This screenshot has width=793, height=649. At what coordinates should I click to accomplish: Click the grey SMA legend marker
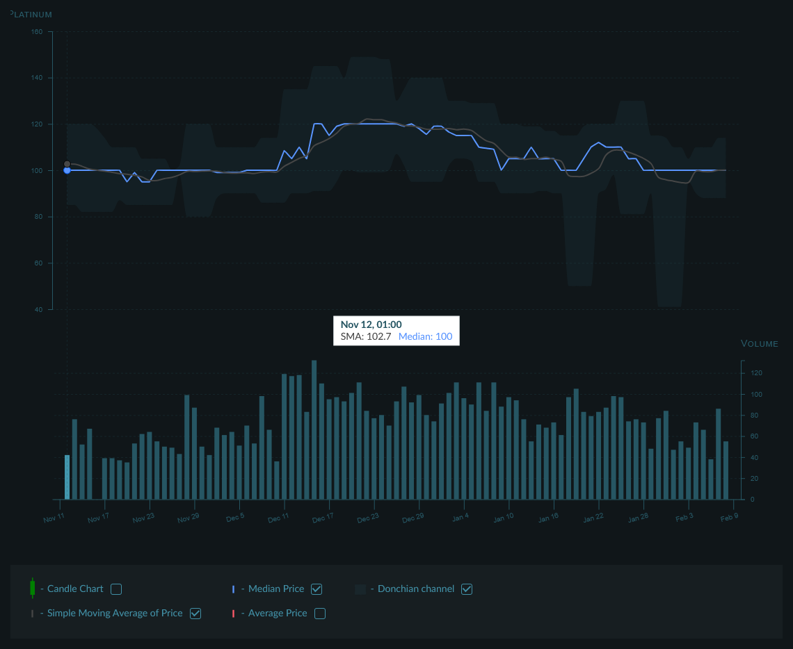(33, 614)
